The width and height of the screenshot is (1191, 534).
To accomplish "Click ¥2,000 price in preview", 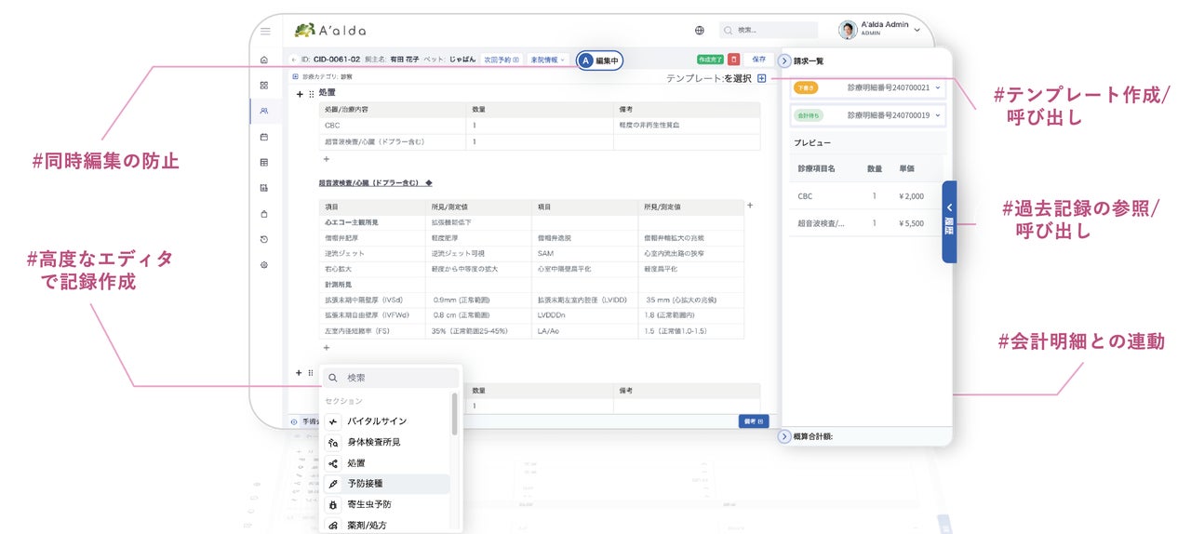I will [x=912, y=196].
